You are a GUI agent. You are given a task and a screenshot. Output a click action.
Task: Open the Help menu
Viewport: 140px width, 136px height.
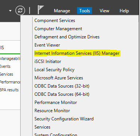(x=124, y=11)
